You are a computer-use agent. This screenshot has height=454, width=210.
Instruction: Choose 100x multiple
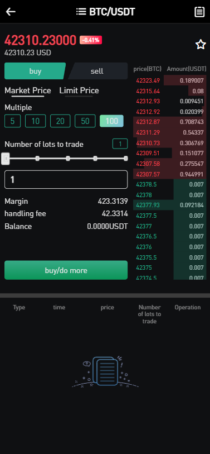click(x=111, y=121)
